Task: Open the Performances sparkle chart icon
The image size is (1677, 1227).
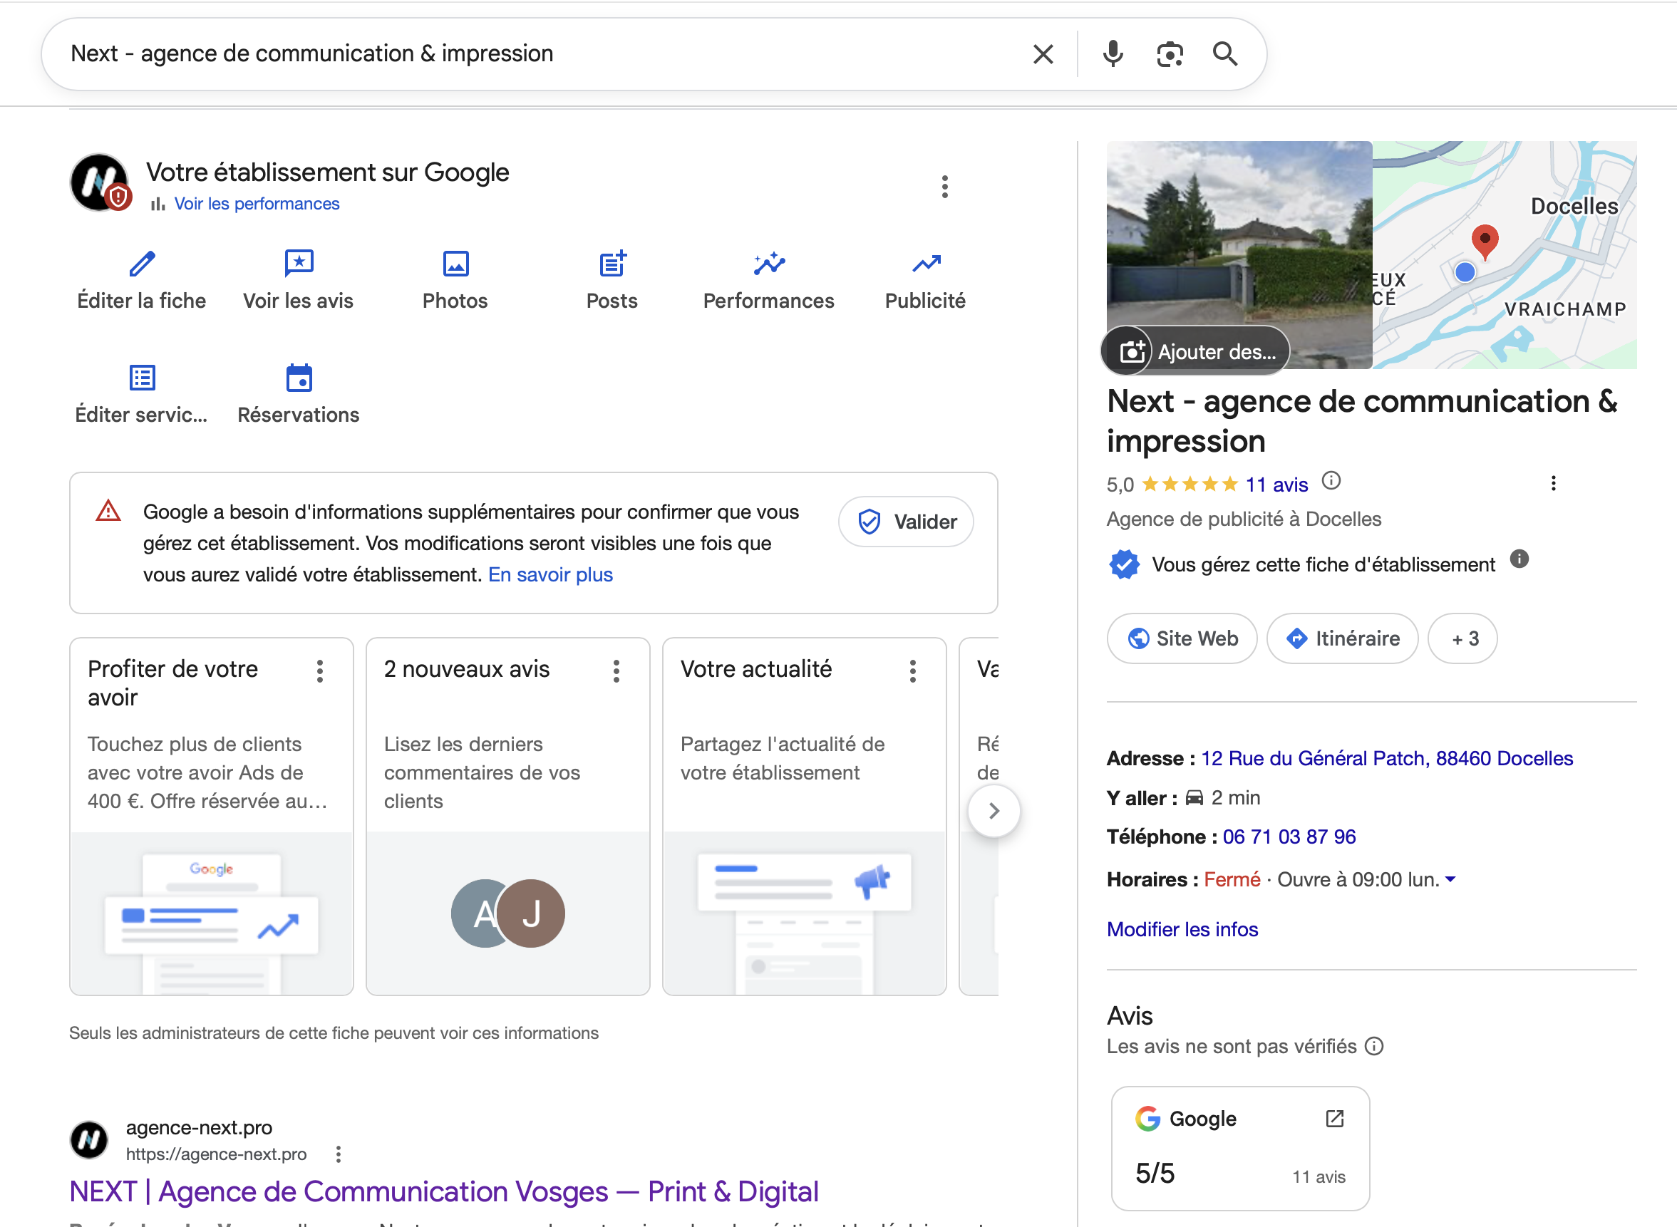Action: point(769,264)
